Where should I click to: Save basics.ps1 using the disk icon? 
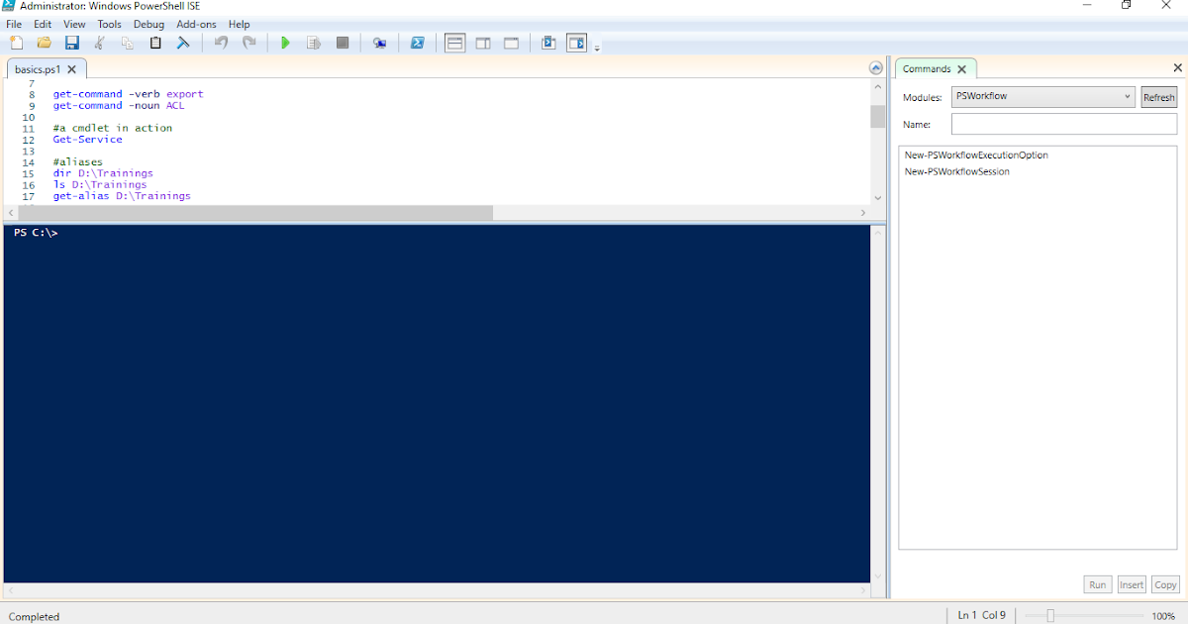(71, 43)
